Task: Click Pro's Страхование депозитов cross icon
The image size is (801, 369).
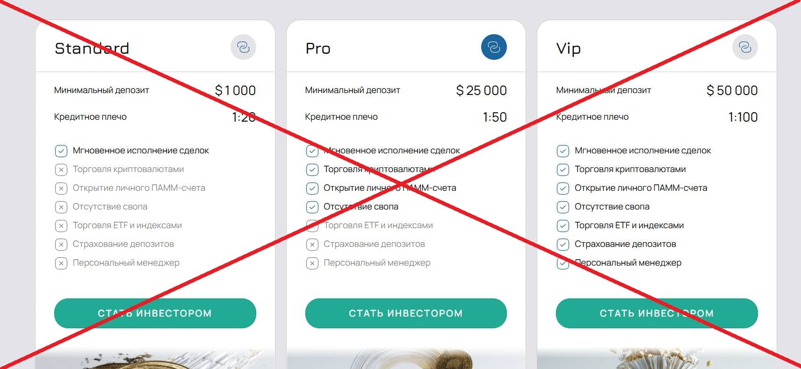Action: tap(312, 244)
